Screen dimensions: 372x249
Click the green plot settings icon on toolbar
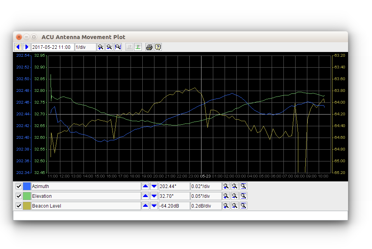(x=138, y=47)
